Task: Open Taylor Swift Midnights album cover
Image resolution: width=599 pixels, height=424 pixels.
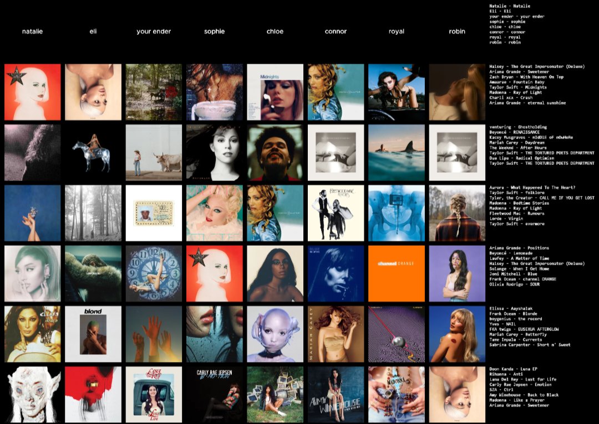Action: [275, 92]
